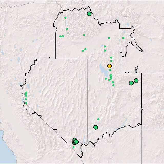The width and height of the screenshot is (164, 164).
Task: Select large green marker on the northern boundary
Action: coord(89,14)
